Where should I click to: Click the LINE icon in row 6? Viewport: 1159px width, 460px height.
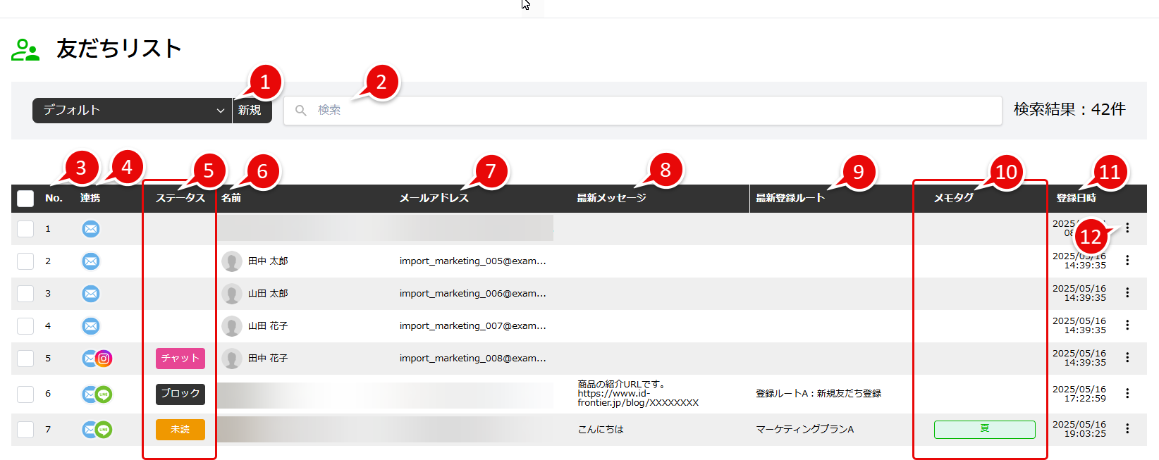[x=104, y=394]
